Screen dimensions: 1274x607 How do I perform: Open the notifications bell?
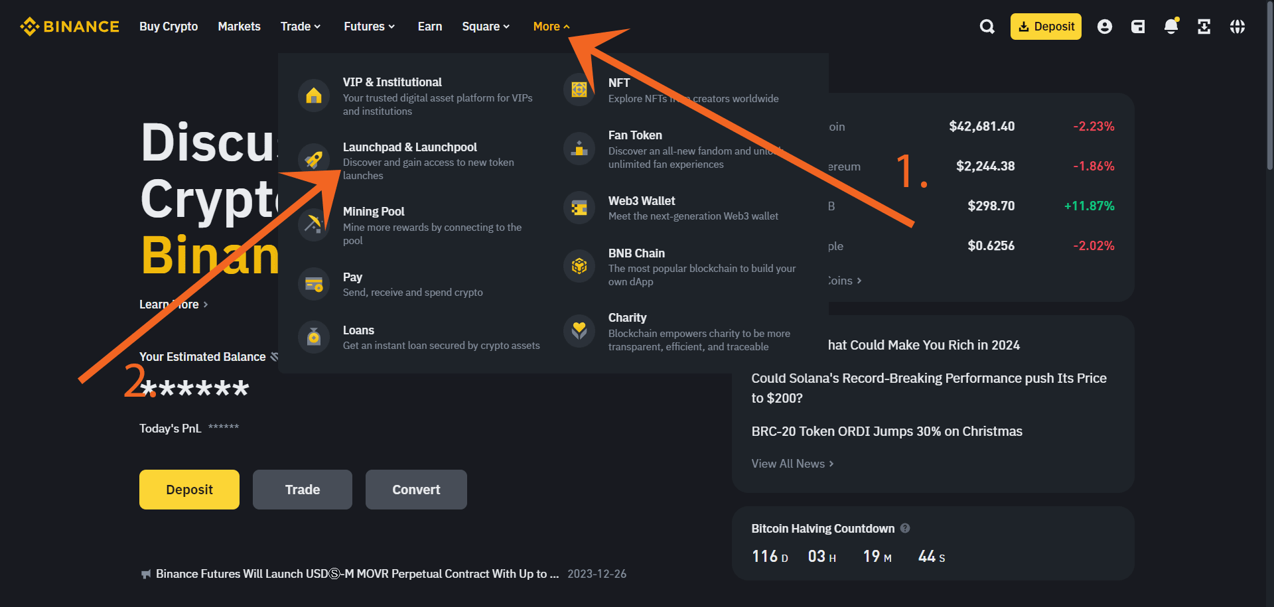tap(1171, 27)
